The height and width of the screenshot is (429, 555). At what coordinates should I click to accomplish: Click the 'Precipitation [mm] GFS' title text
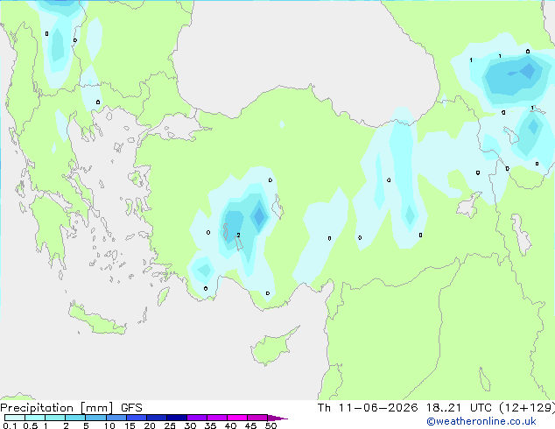pyautogui.click(x=71, y=408)
